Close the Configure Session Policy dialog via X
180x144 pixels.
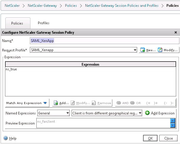[x=176, y=33]
